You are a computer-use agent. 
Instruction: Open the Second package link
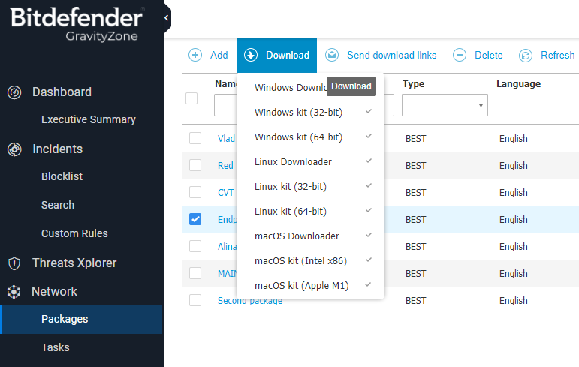tap(250, 301)
